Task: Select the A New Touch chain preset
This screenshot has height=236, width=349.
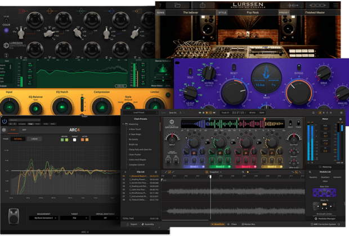Action: (135, 129)
